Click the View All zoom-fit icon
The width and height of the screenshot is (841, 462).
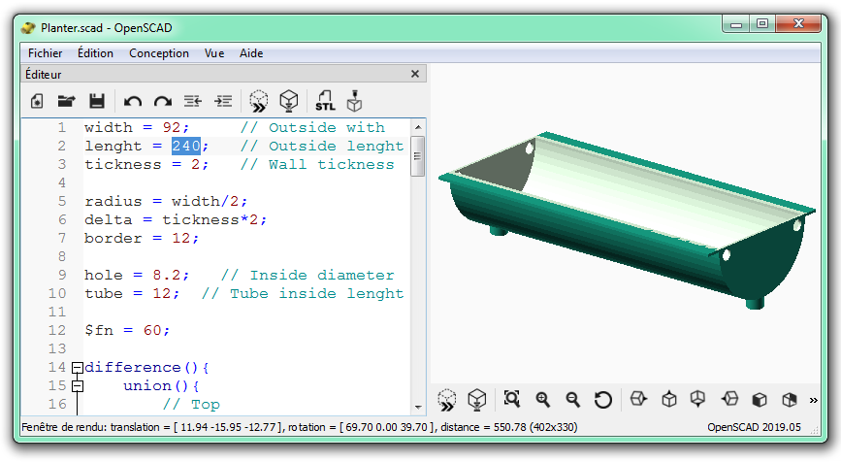click(x=512, y=399)
